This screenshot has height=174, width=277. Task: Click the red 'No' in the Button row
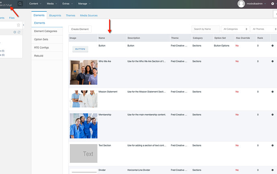click(237, 46)
